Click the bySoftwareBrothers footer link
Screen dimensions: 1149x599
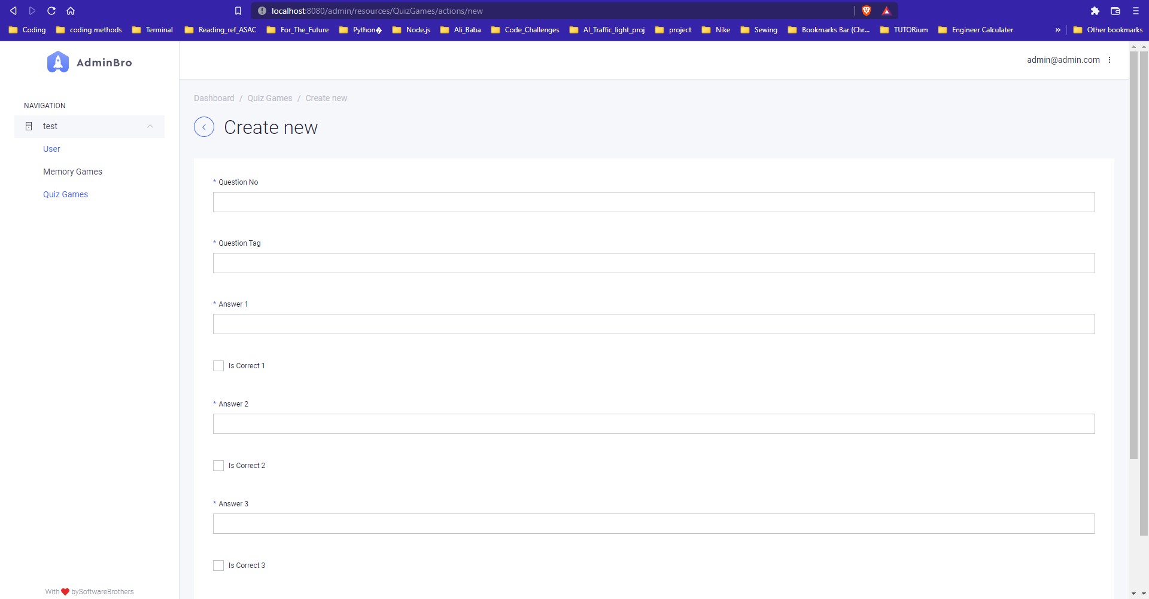pyautogui.click(x=102, y=592)
